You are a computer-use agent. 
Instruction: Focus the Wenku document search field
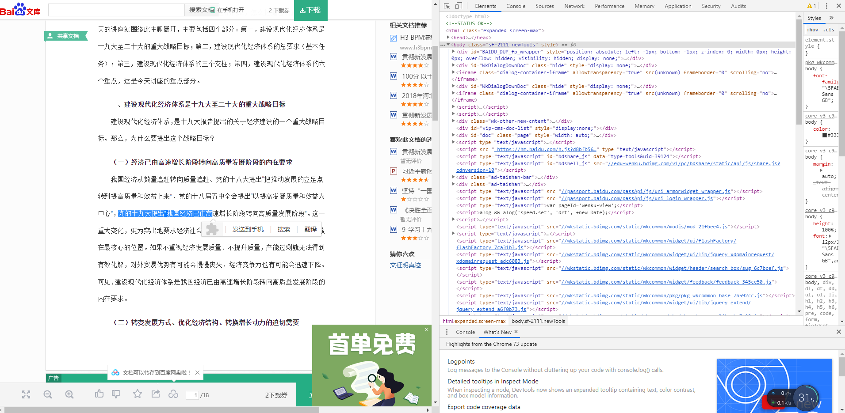point(116,10)
